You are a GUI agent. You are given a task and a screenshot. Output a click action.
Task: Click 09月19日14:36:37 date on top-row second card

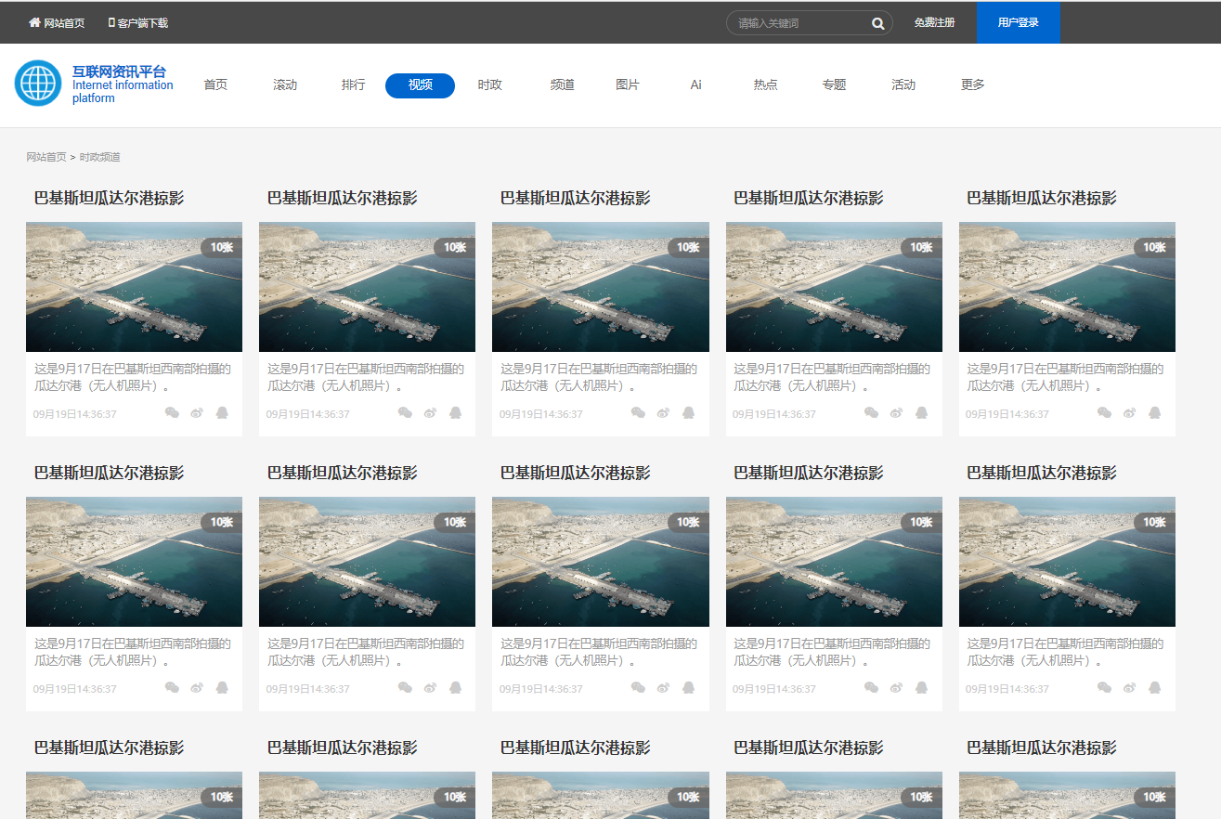tap(308, 414)
